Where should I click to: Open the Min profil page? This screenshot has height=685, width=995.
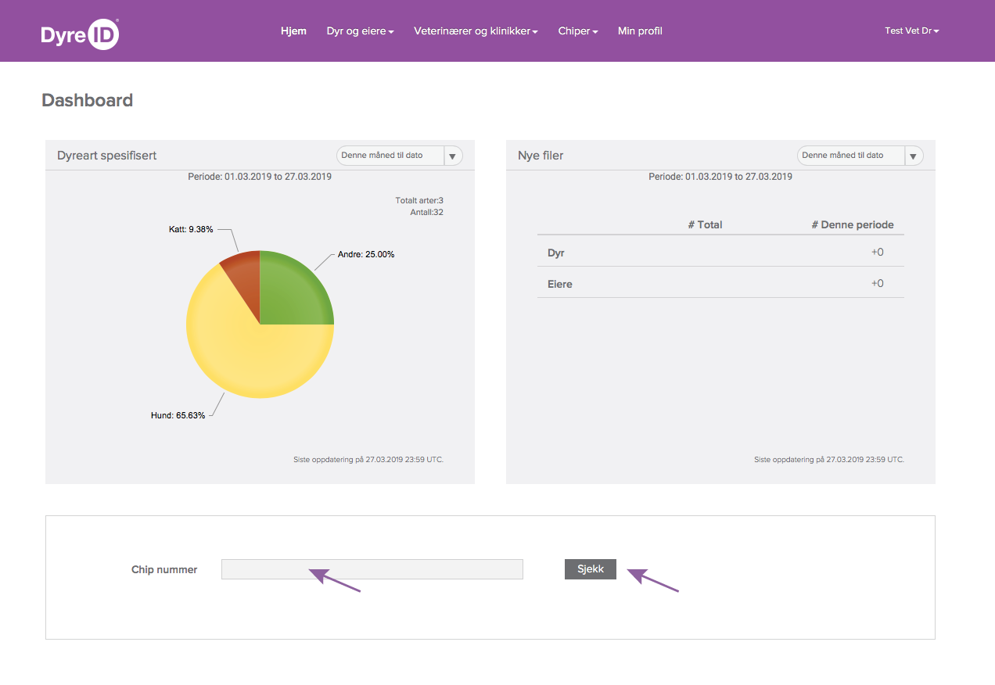pos(640,31)
